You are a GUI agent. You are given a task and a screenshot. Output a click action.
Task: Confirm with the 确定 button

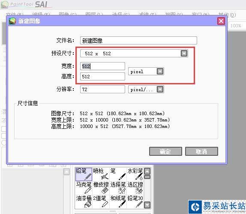click(165, 152)
